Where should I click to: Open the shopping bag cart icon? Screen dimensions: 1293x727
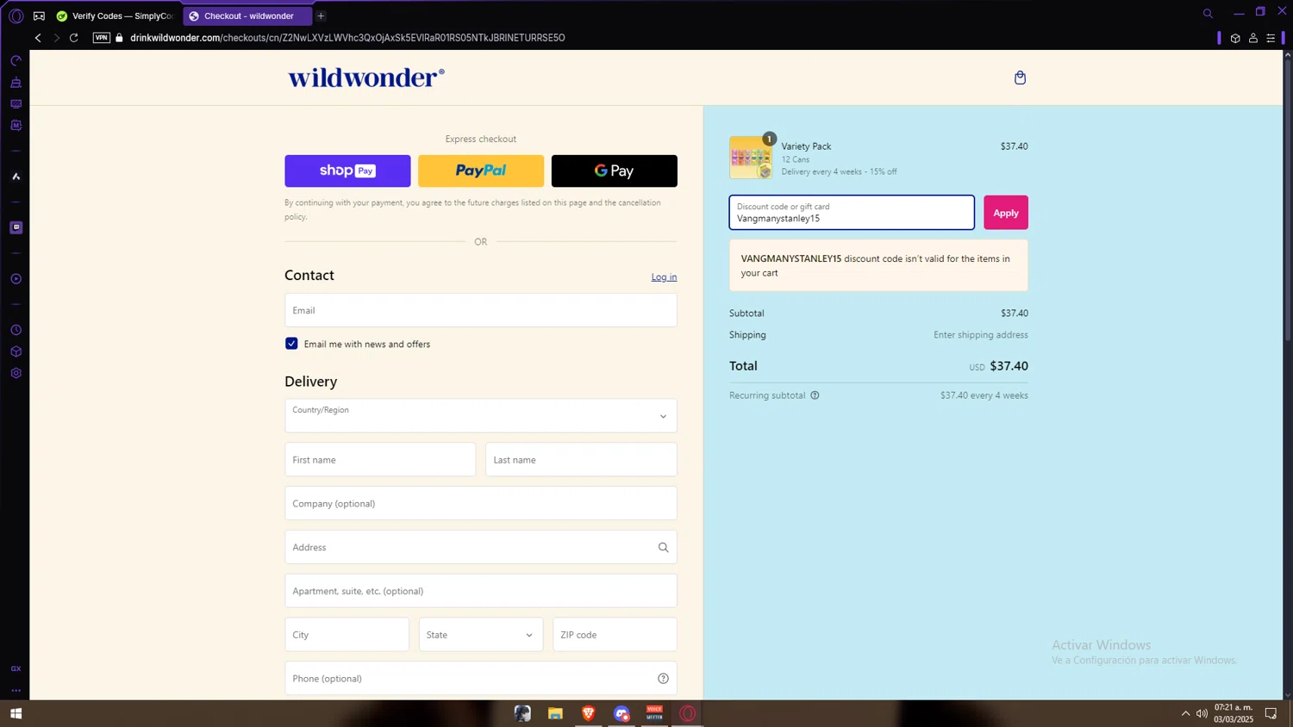(1020, 78)
